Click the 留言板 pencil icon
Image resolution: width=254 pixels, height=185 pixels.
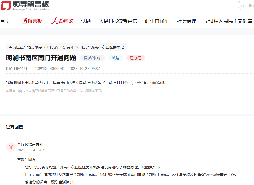(x=24, y=21)
